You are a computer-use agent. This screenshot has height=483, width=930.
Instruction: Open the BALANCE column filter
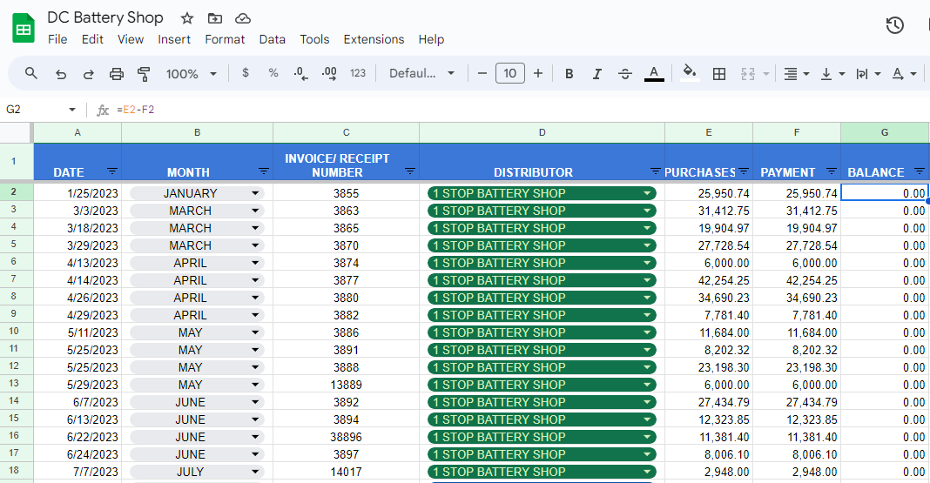coord(920,171)
